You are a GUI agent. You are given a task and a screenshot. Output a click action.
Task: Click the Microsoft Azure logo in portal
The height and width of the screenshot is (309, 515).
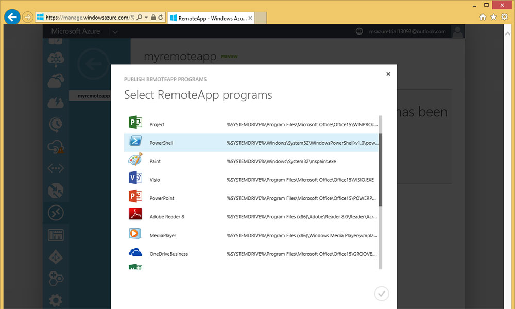tap(76, 31)
